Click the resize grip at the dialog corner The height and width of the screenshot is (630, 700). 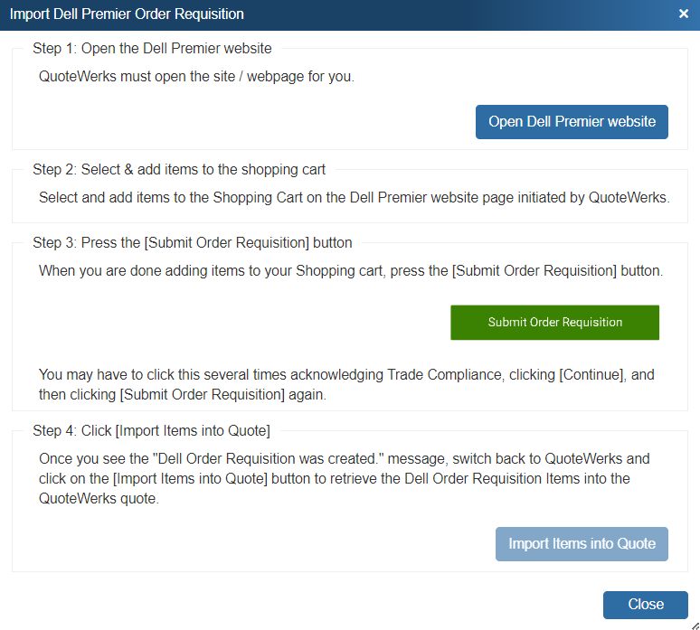[693, 623]
